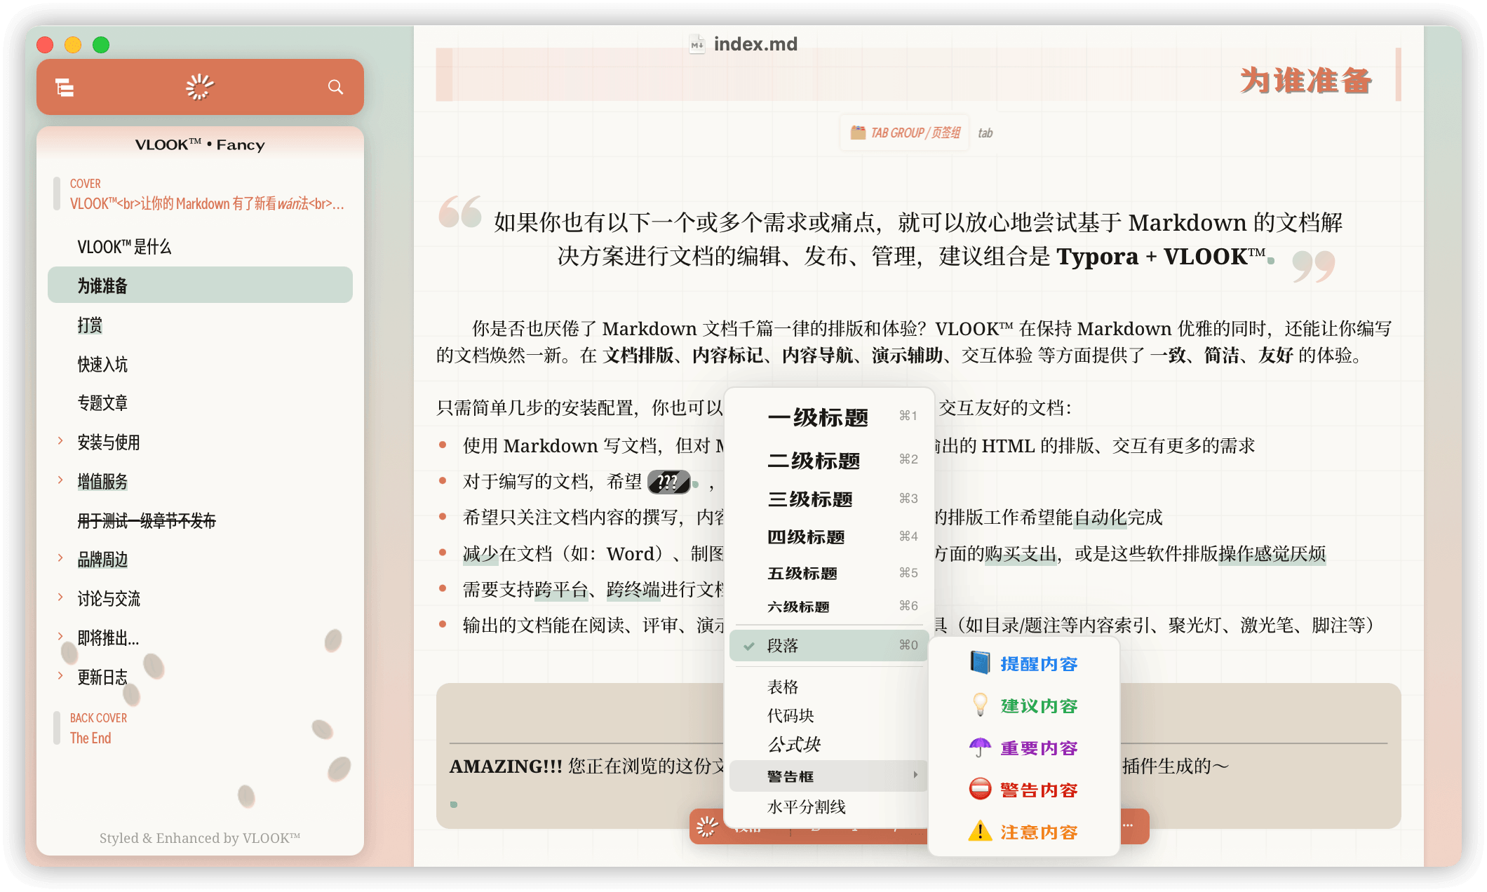Click the light bulb icon for 建议内容
Viewport: 1487px width, 892px height.
point(980,705)
